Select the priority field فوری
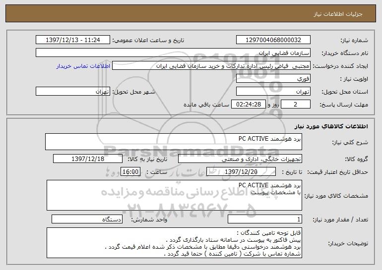 (273, 78)
